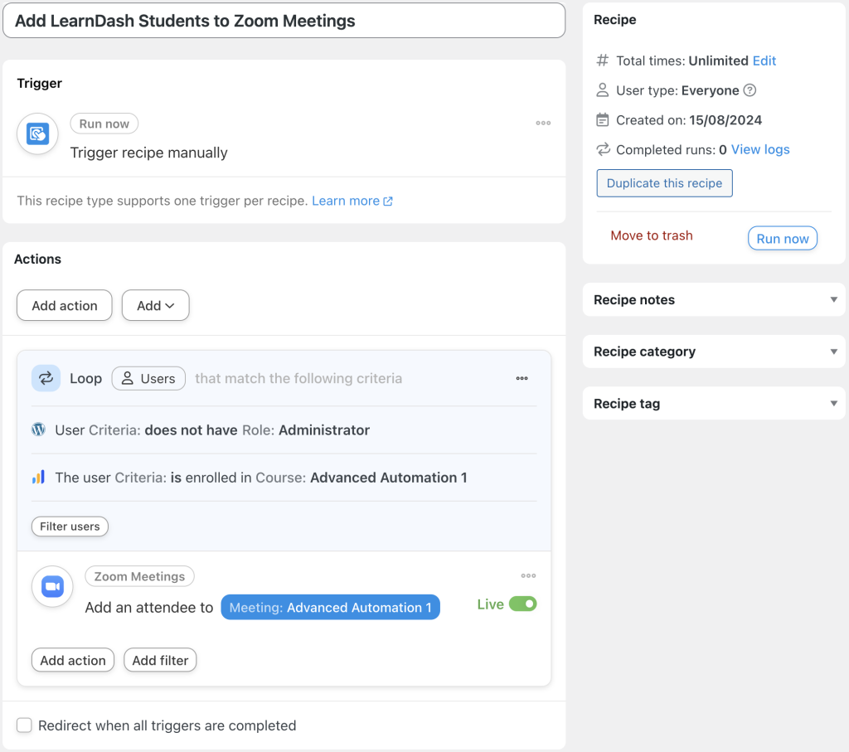Open the trigger options menu
Screen dimensions: 849x752
click(543, 123)
